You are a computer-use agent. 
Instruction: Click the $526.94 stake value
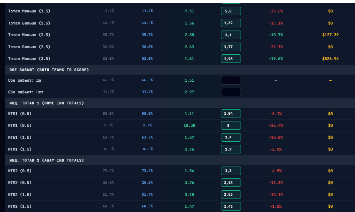(330, 59)
